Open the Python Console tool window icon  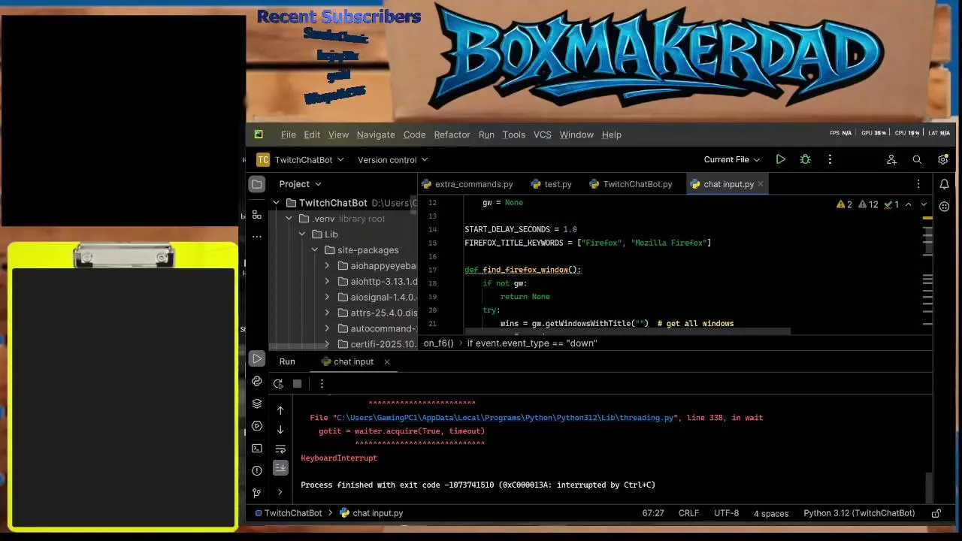(x=257, y=381)
